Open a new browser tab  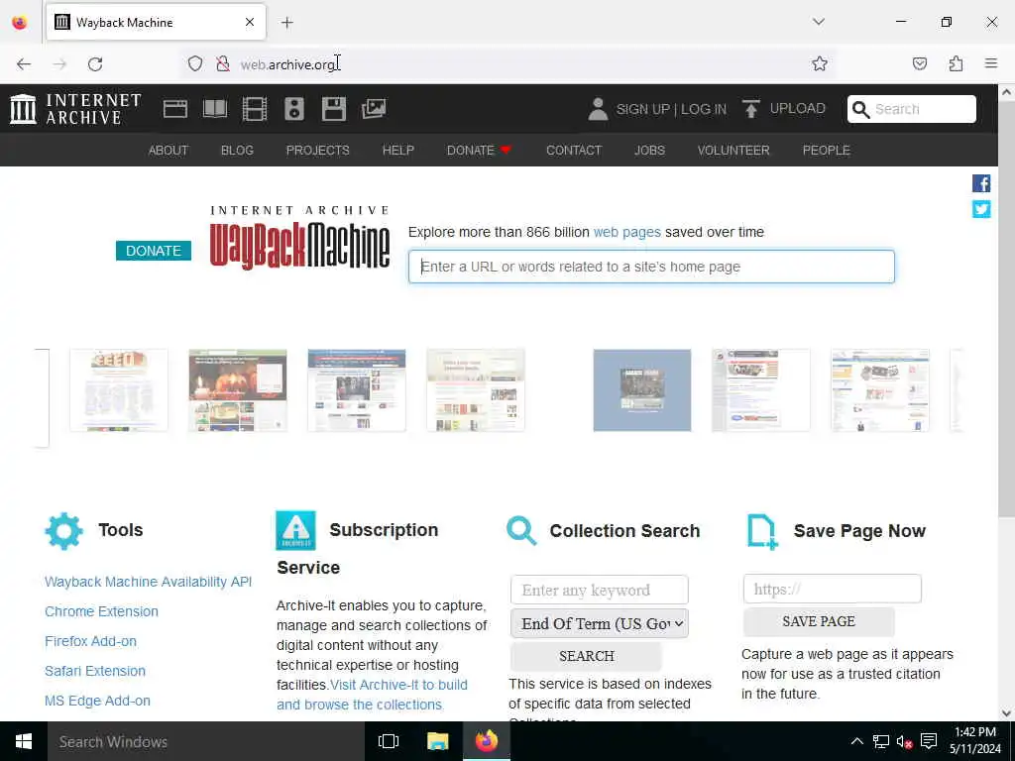[x=287, y=23]
